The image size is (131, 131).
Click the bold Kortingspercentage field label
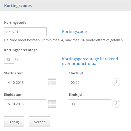click(x=21, y=50)
